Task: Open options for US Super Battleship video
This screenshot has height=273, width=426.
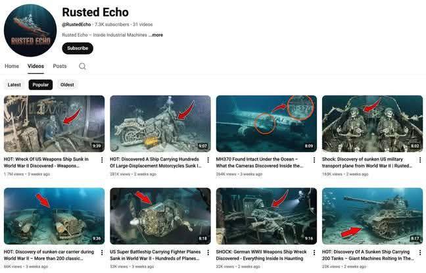Action: 208,253
